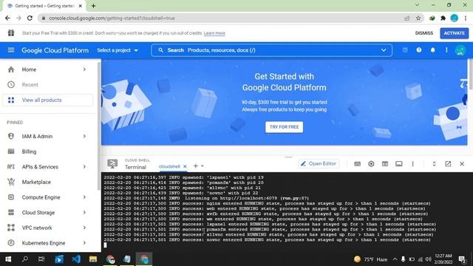
Task: Open the notifications bell
Action: tap(432, 50)
